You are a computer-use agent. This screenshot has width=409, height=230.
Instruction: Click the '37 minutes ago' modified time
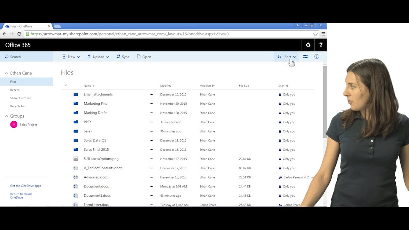click(171, 122)
